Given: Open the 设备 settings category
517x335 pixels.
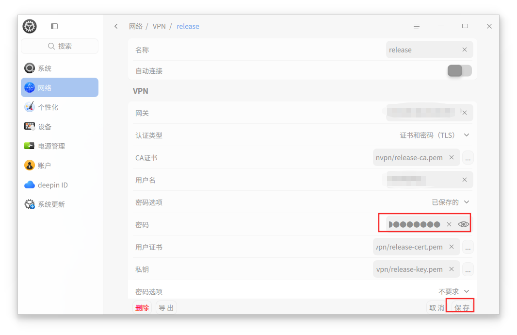Looking at the screenshot, I should click(x=60, y=126).
